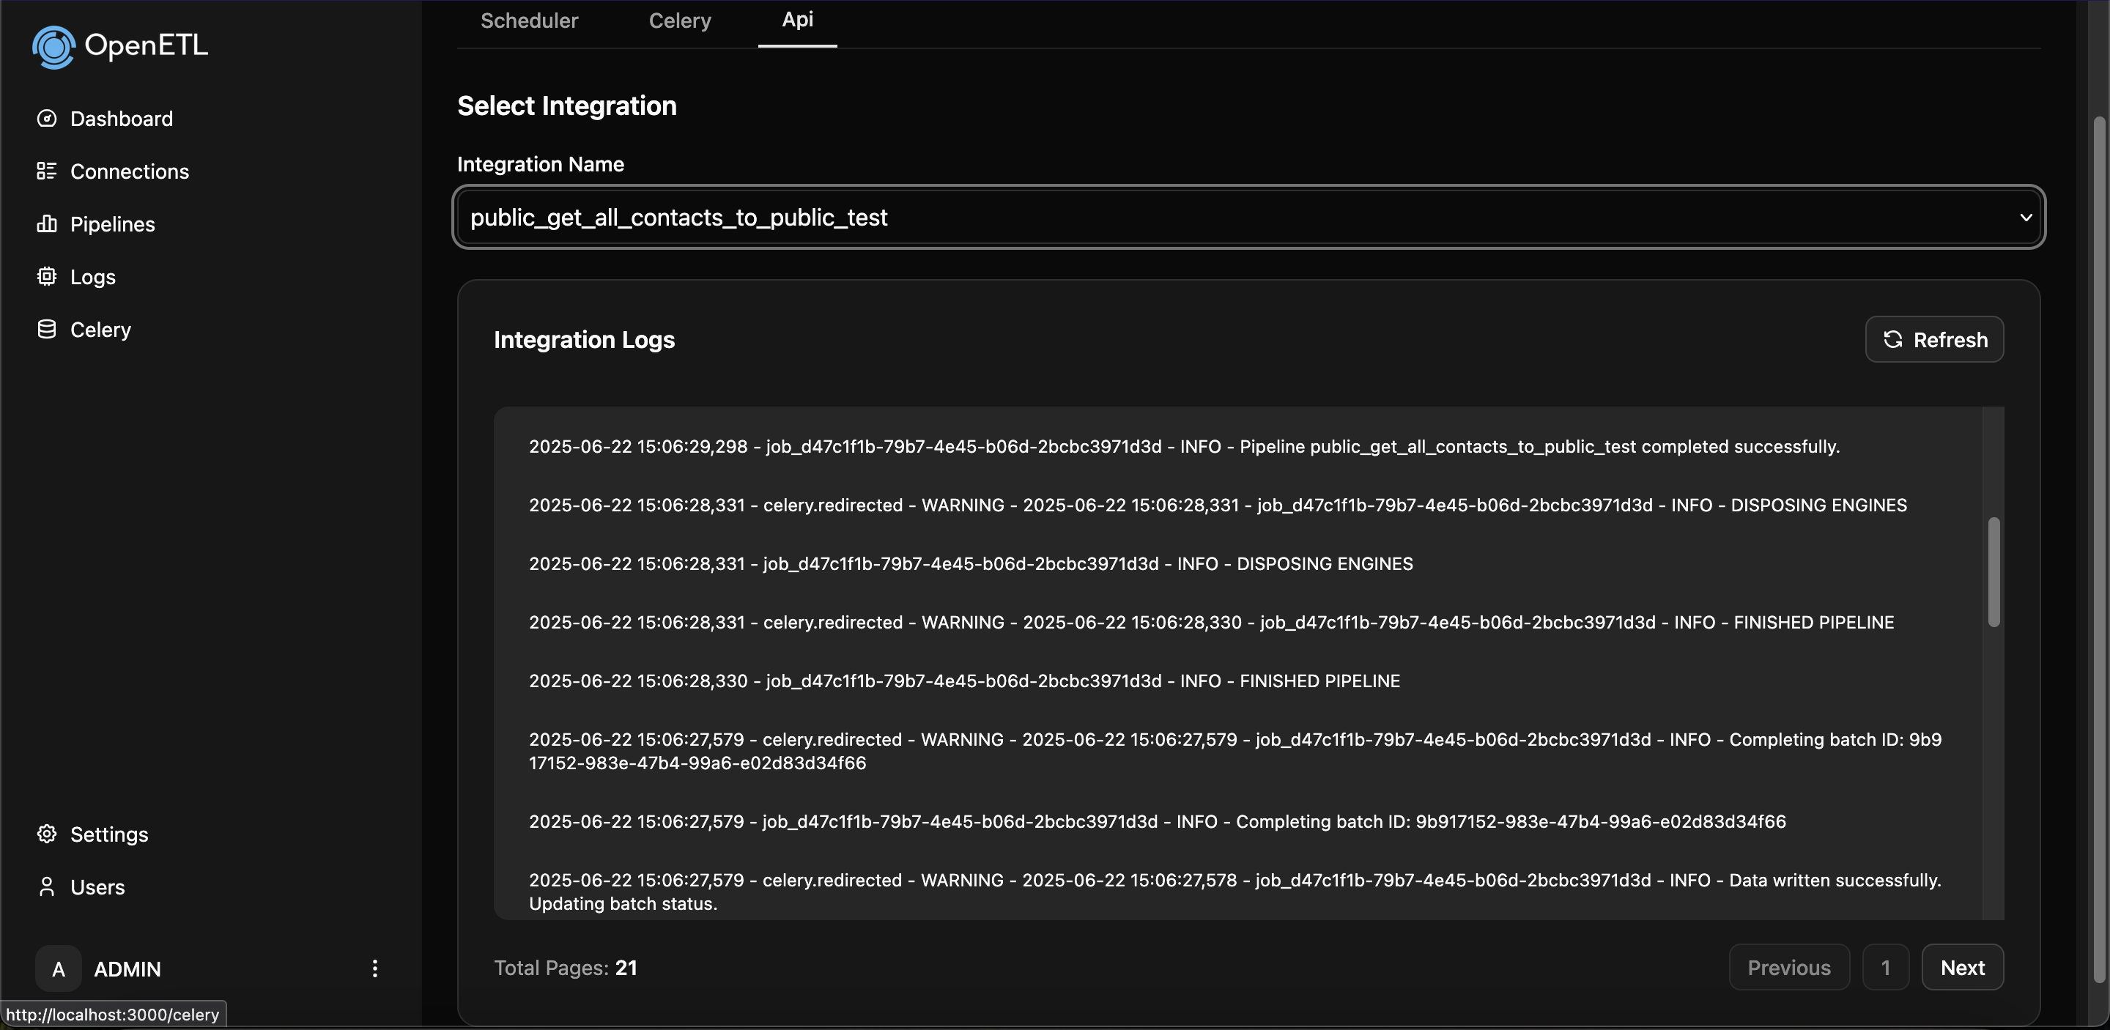Refresh the integration logs
Image resolution: width=2110 pixels, height=1030 pixels.
click(x=1934, y=340)
